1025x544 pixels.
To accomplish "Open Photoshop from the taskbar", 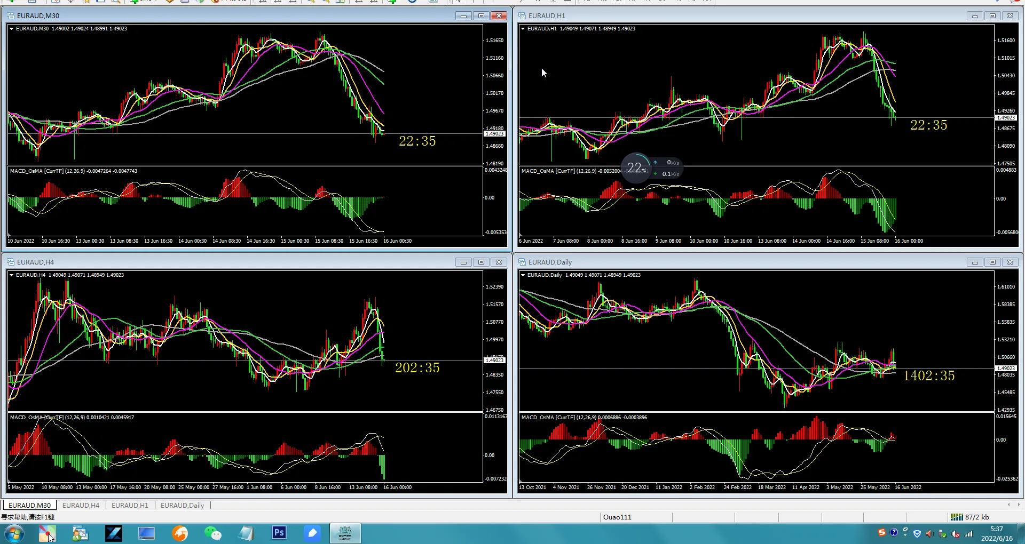I will click(279, 533).
